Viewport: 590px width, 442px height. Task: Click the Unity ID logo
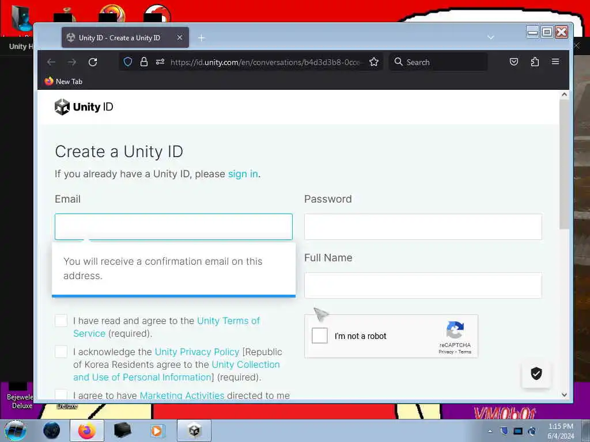84,107
